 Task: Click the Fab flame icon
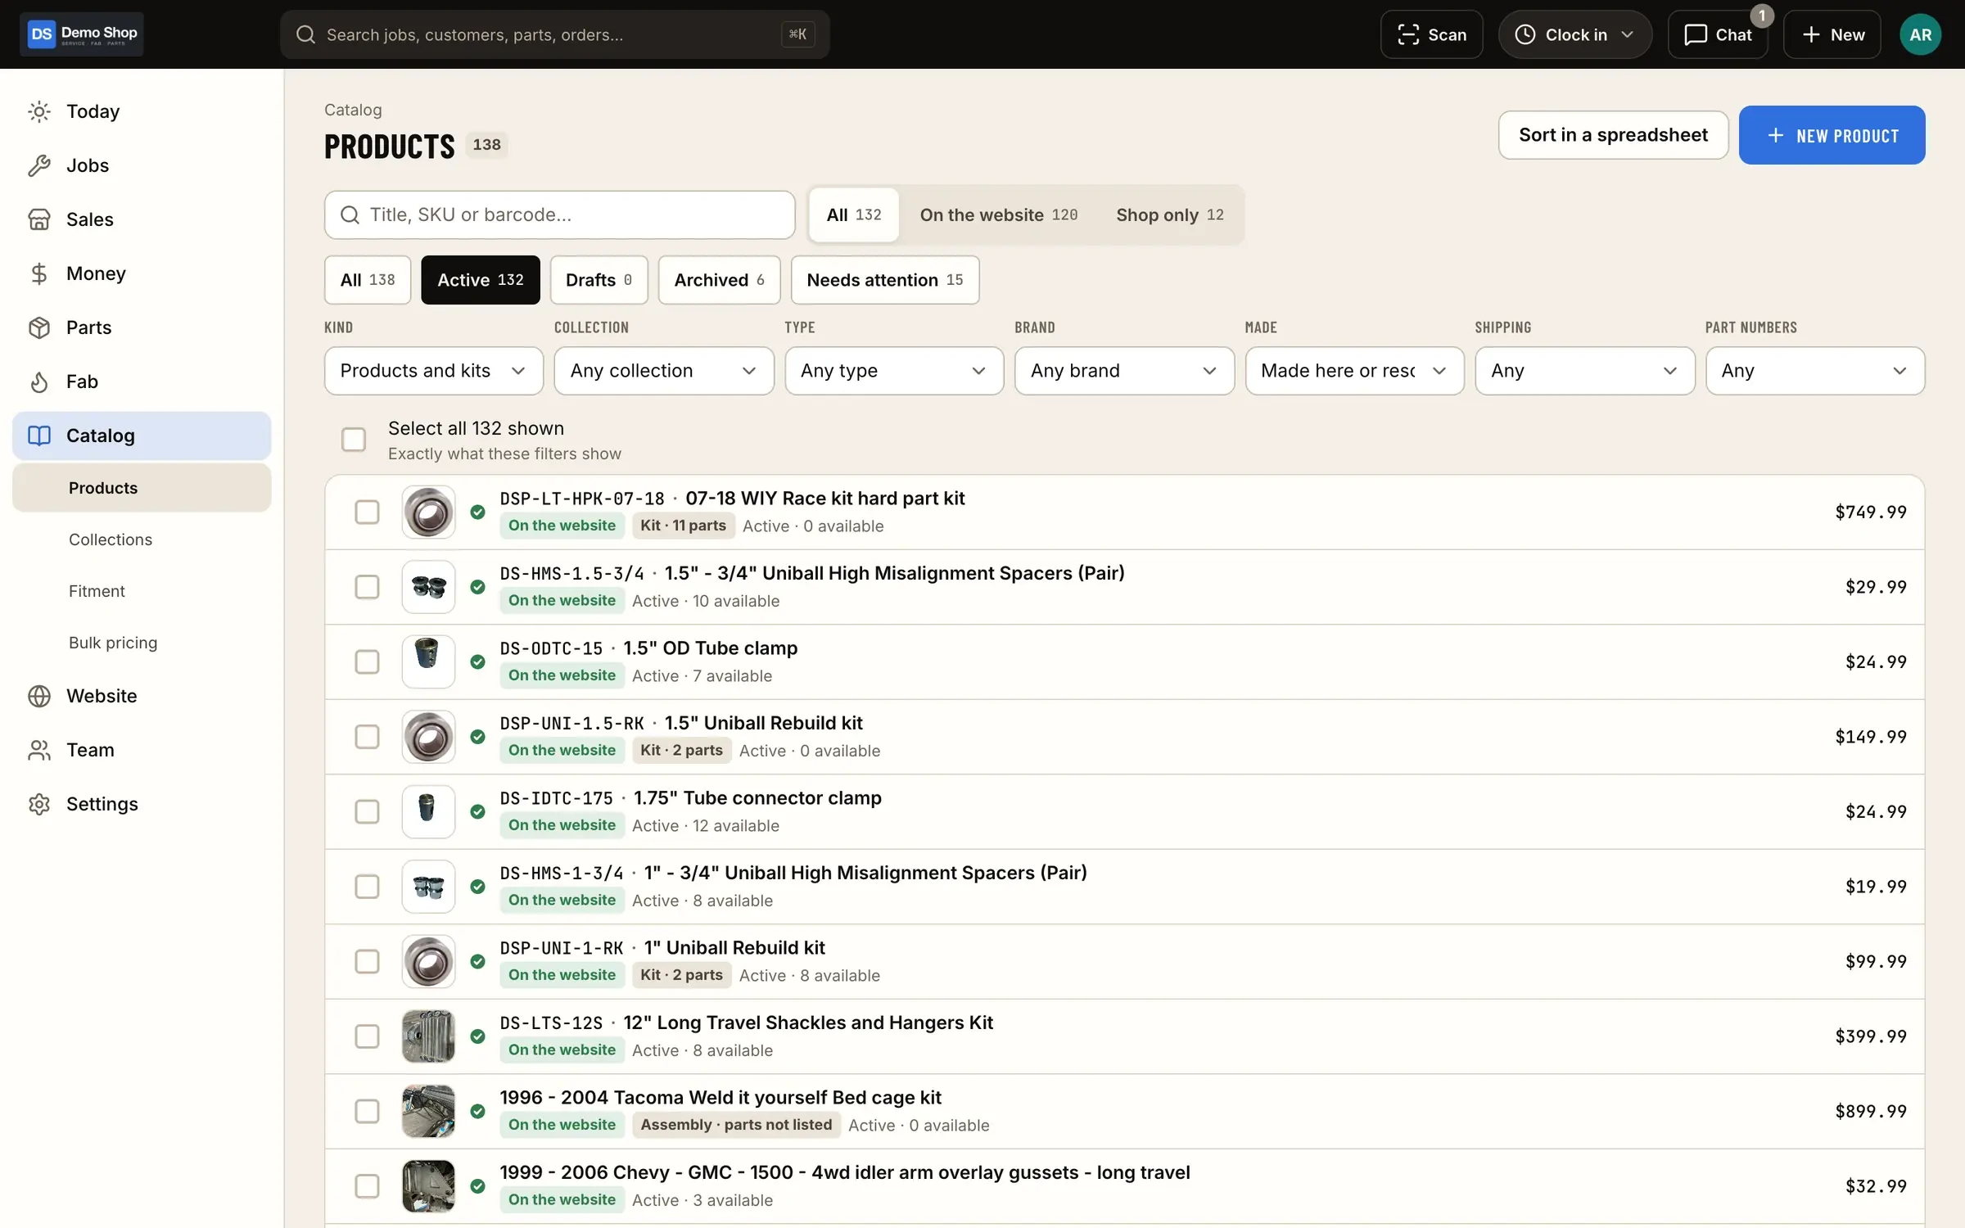(x=39, y=381)
